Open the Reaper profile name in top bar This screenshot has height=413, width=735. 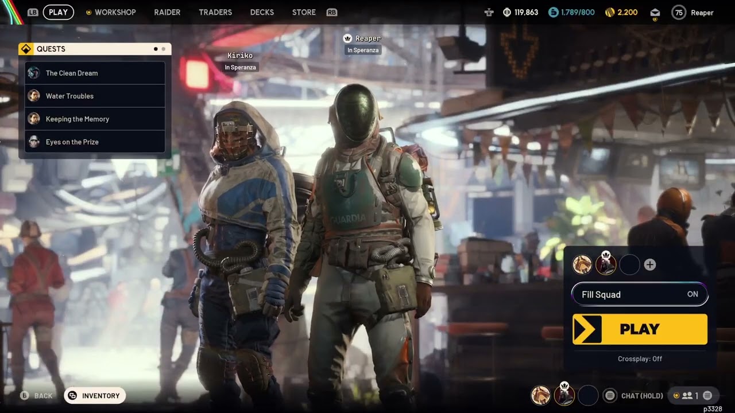pyautogui.click(x=702, y=13)
